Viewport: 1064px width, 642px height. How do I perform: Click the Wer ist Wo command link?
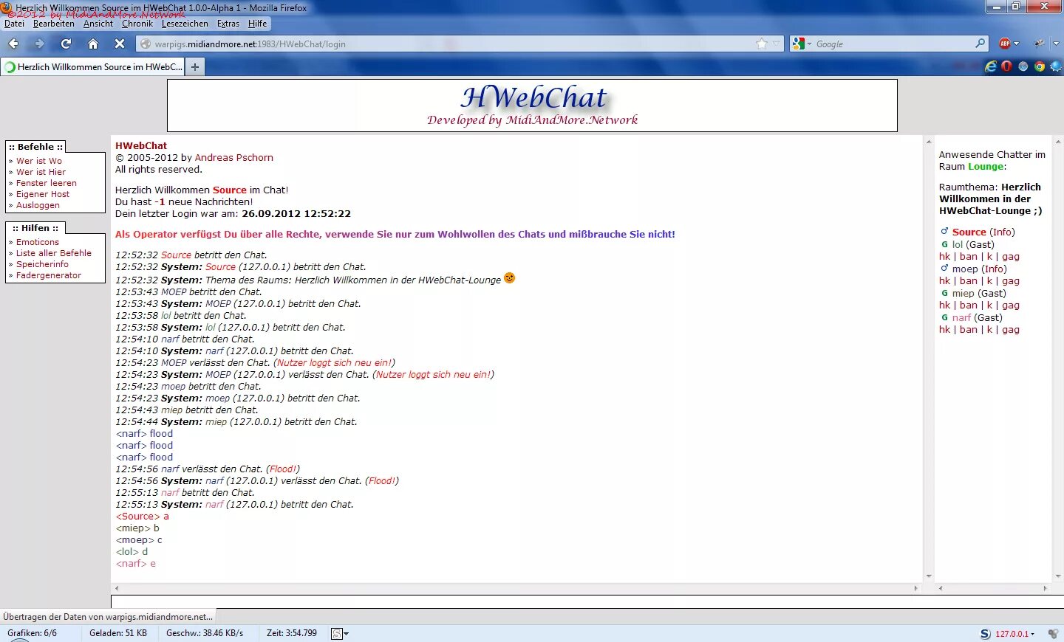tap(39, 161)
